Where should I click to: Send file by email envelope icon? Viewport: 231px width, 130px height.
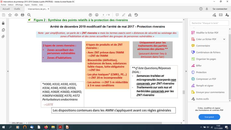221,15
